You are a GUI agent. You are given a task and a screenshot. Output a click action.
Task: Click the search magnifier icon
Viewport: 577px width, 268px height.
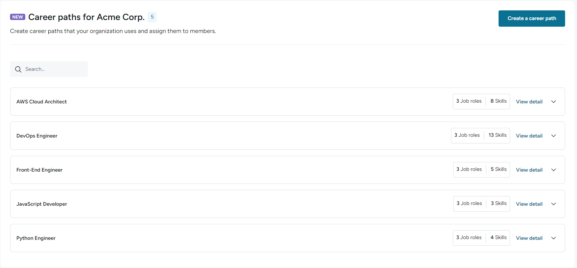click(x=18, y=69)
